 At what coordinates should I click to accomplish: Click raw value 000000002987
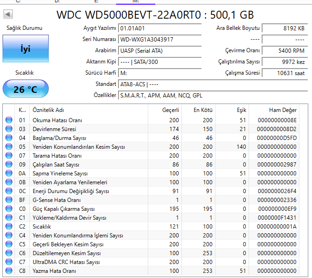pos(277,165)
